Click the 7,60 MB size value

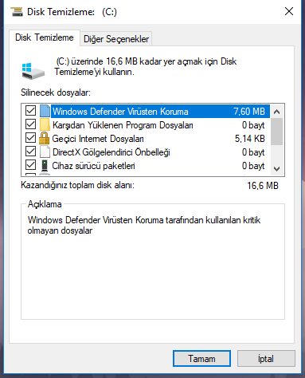pos(249,112)
